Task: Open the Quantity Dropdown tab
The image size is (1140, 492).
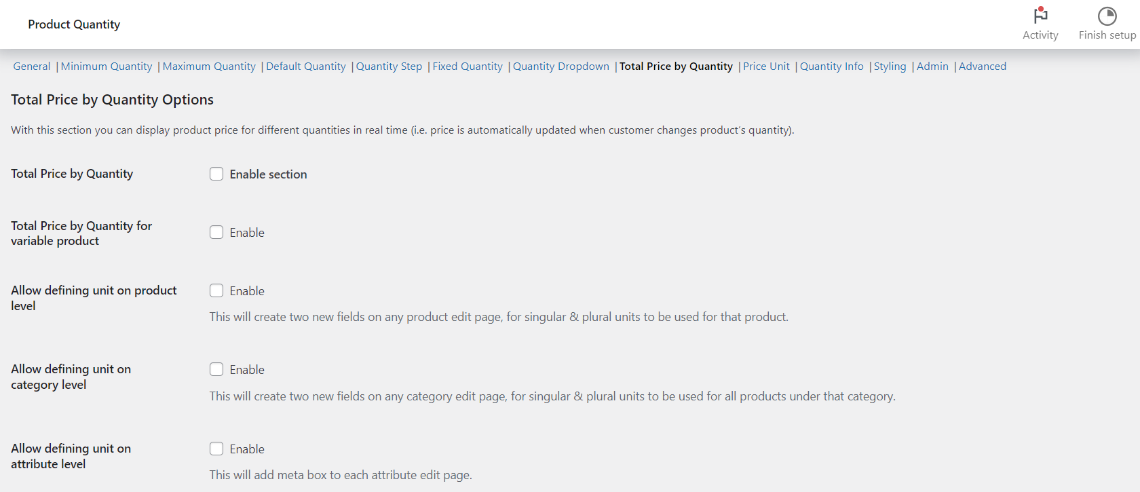Action: [x=561, y=67]
